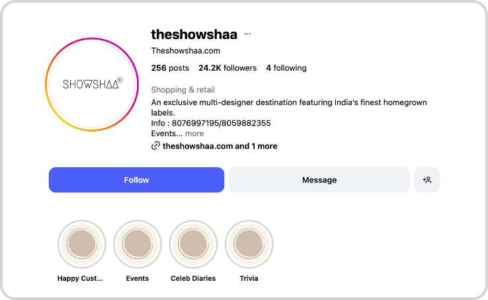Viewport: 488px width, 300px height.
Task: Click the Message button
Action: point(319,180)
